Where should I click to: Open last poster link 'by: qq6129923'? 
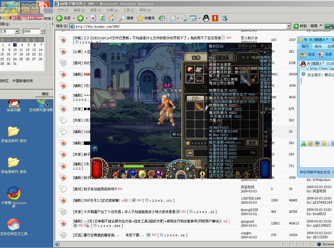pyautogui.click(x=319, y=225)
